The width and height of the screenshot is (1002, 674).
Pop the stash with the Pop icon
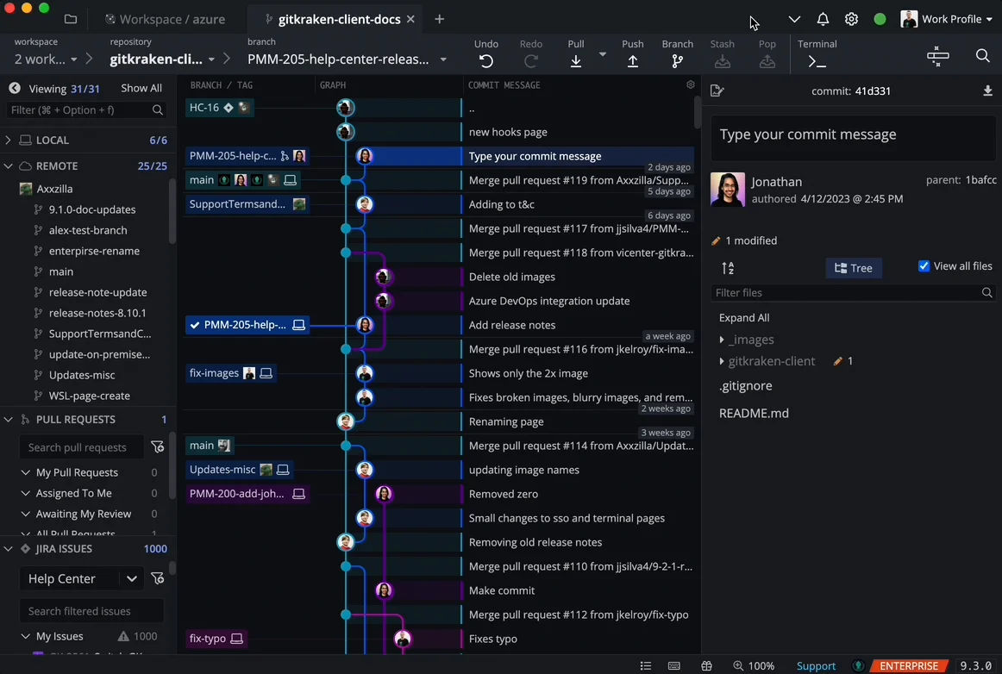(767, 61)
